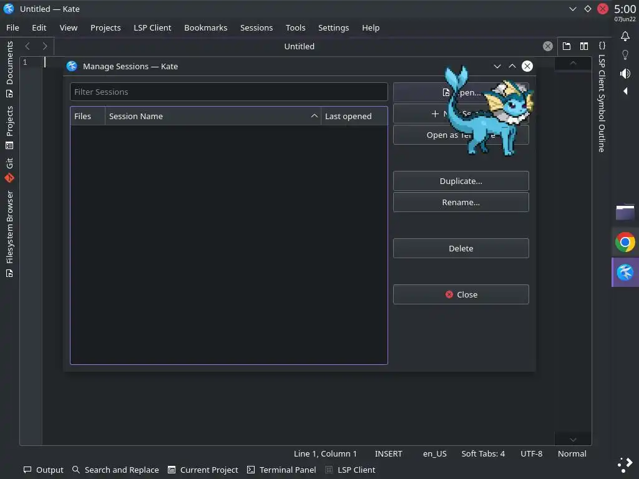Click the Close button in dialog
639x479 pixels.
click(461, 294)
